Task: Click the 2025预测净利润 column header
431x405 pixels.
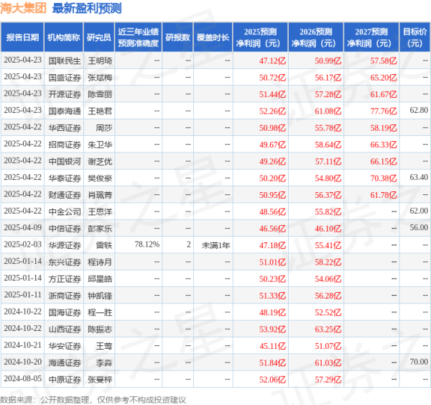Action: tap(260, 37)
